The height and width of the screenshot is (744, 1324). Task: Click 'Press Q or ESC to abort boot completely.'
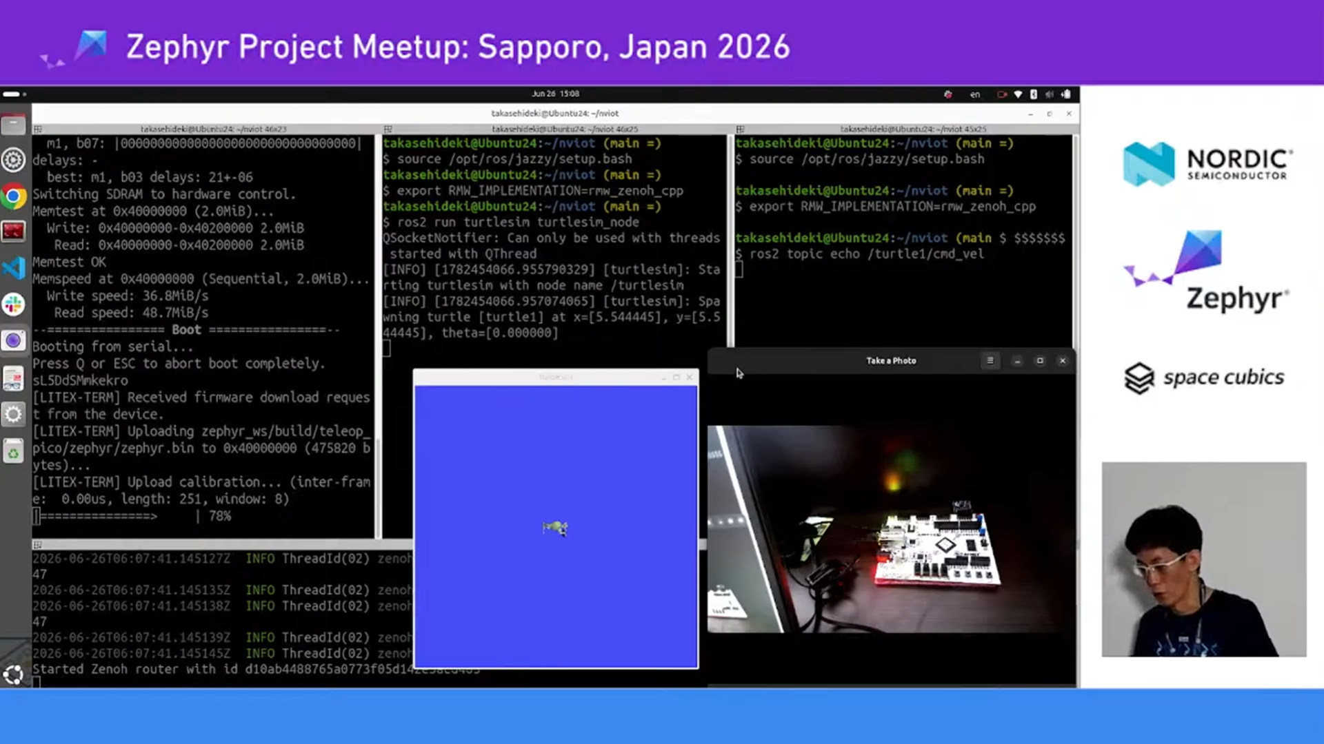[x=179, y=364]
